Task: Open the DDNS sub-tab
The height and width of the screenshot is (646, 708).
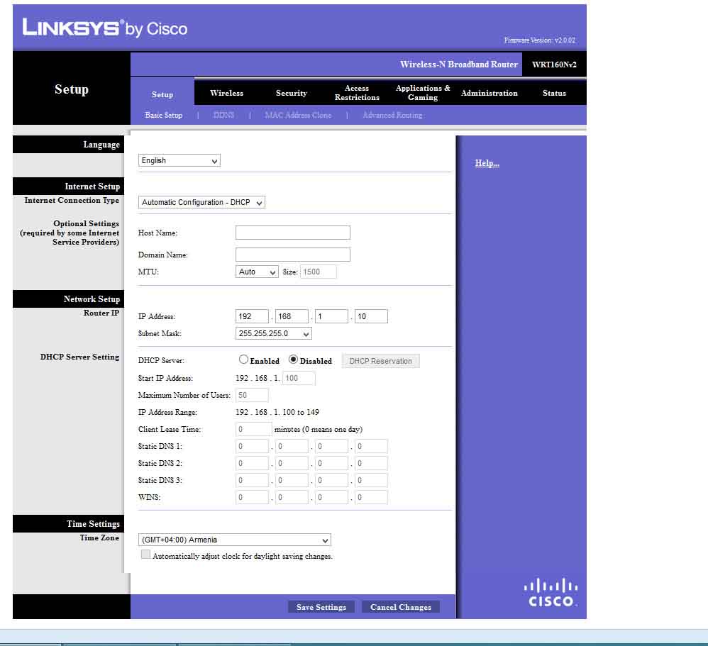Action: 223,115
